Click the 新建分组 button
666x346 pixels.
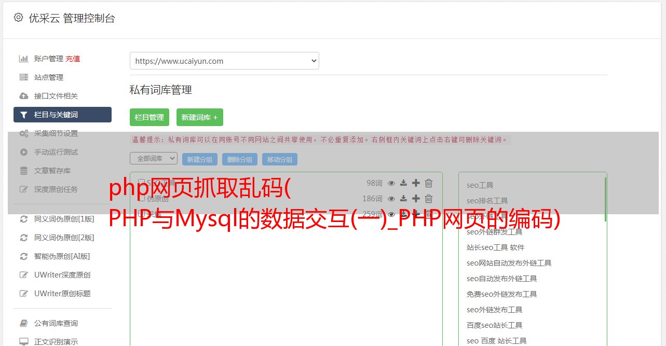coord(200,159)
